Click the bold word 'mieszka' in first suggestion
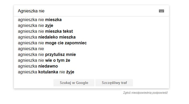 point(53,20)
